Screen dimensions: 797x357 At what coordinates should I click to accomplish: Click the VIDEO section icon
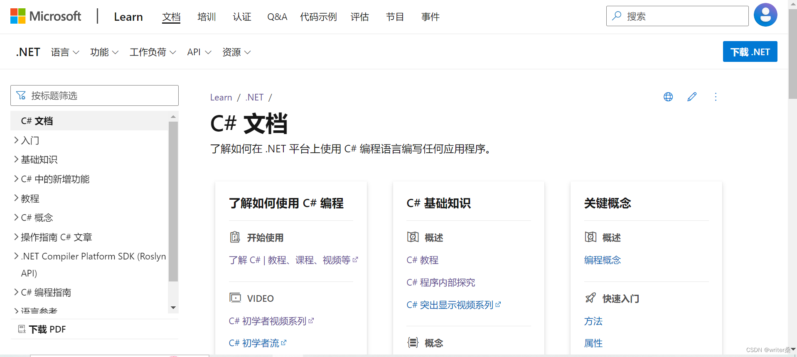click(235, 298)
